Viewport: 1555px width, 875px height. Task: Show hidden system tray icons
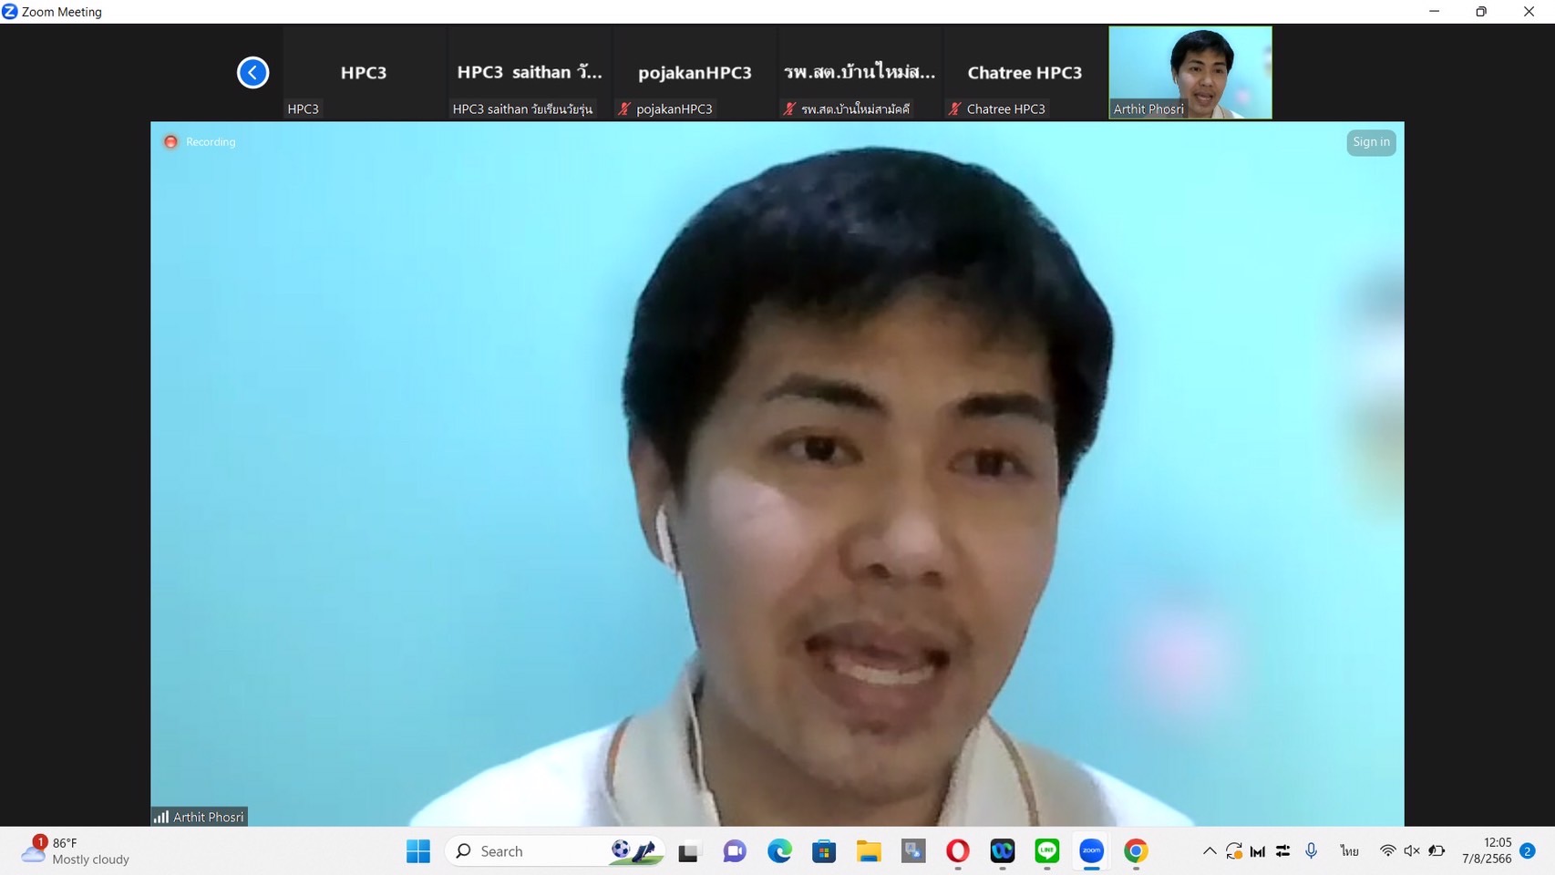click(1210, 851)
